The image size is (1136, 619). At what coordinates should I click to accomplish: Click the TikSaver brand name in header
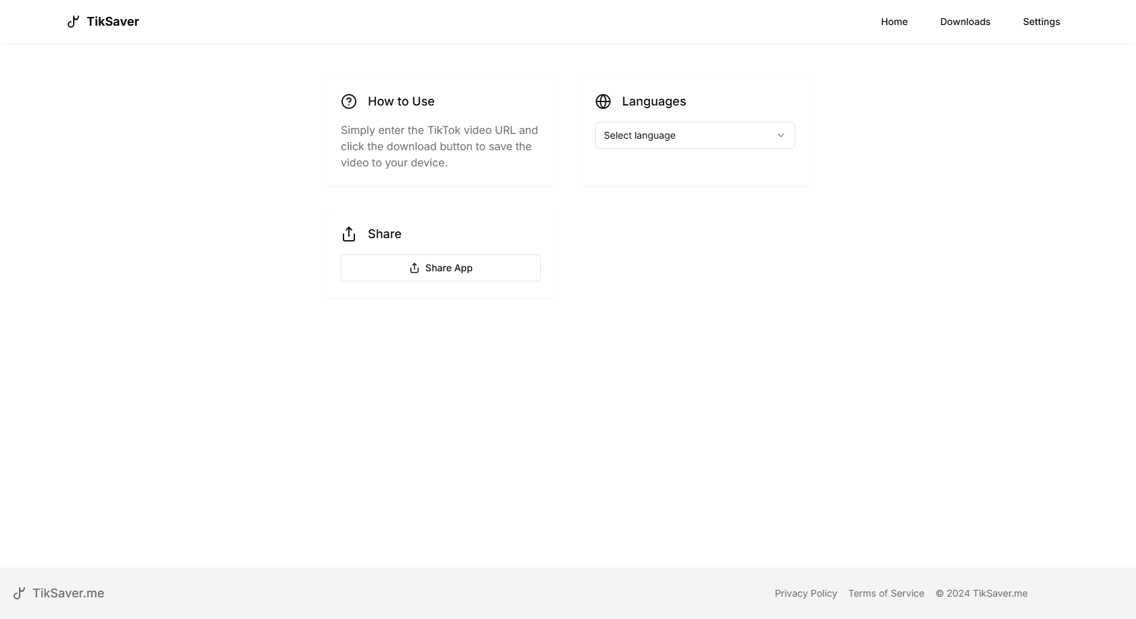(x=113, y=22)
